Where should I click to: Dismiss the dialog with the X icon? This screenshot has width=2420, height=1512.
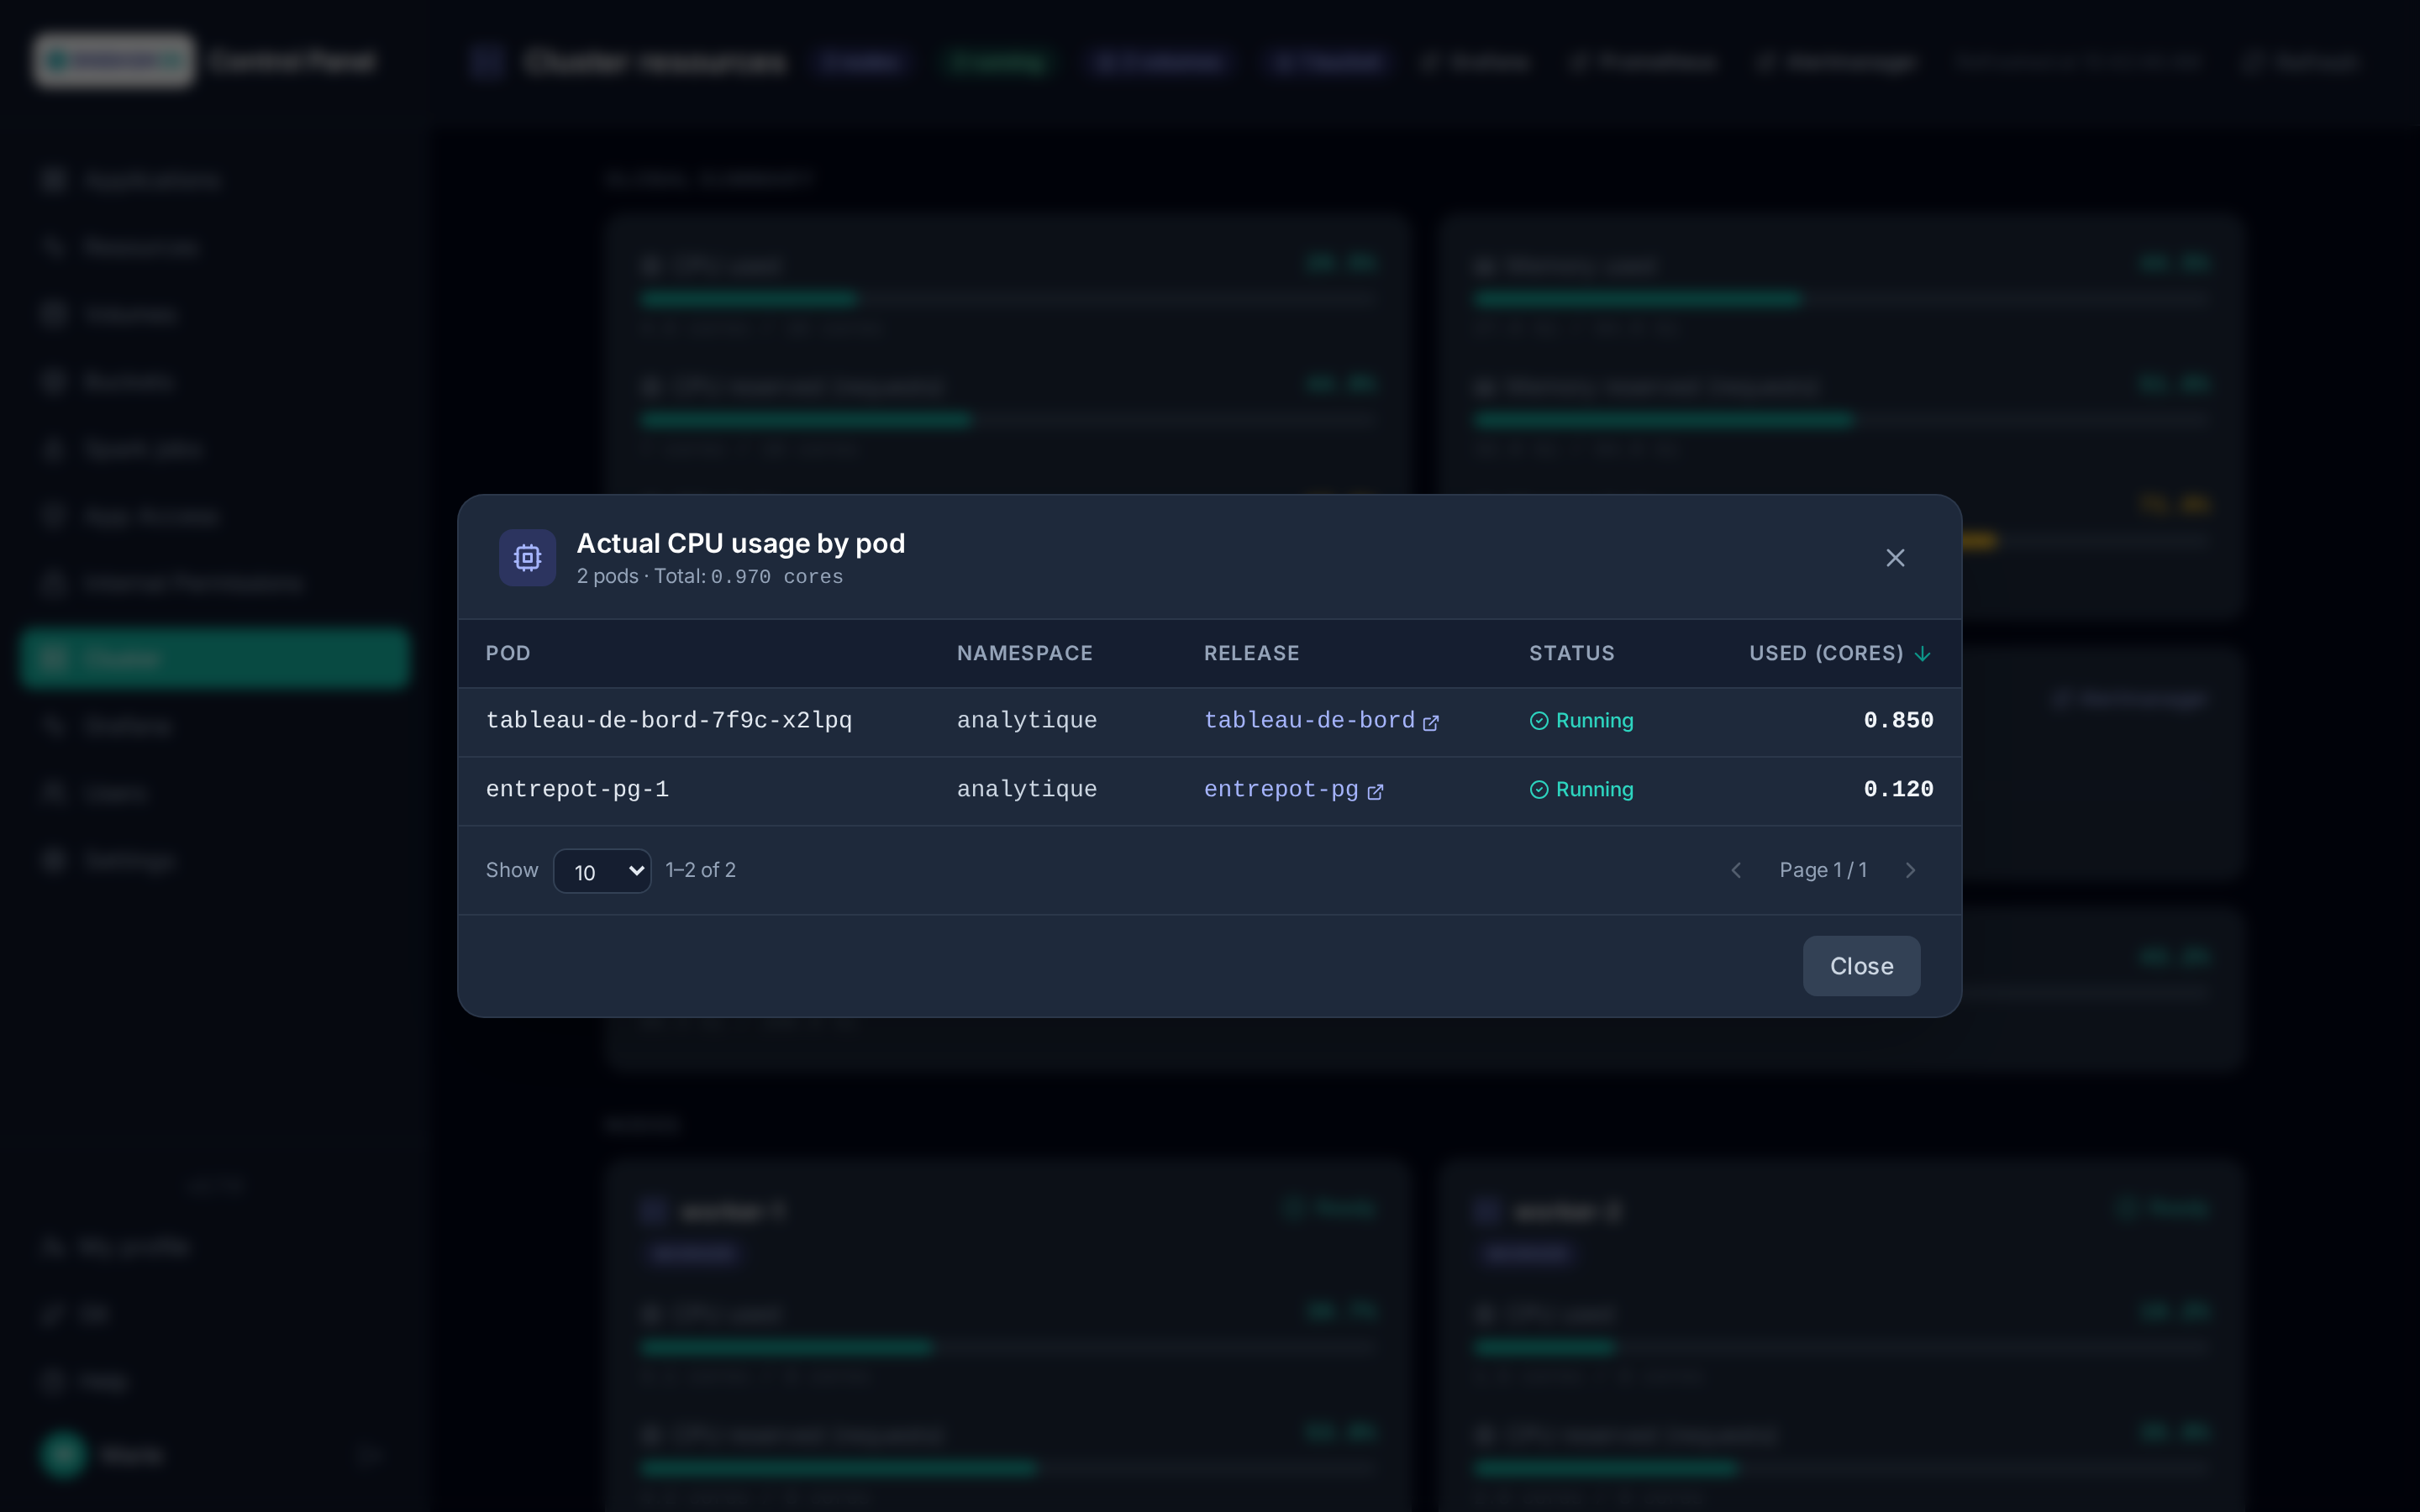pyautogui.click(x=1895, y=557)
